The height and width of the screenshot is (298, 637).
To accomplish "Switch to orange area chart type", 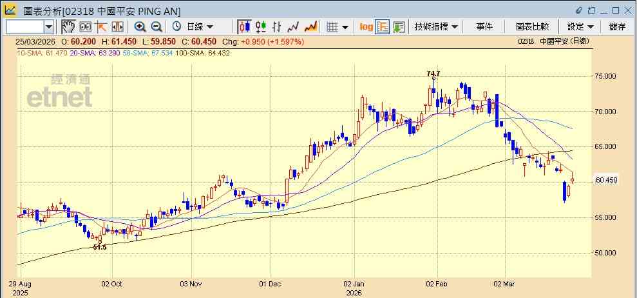I will pyautogui.click(x=311, y=27).
